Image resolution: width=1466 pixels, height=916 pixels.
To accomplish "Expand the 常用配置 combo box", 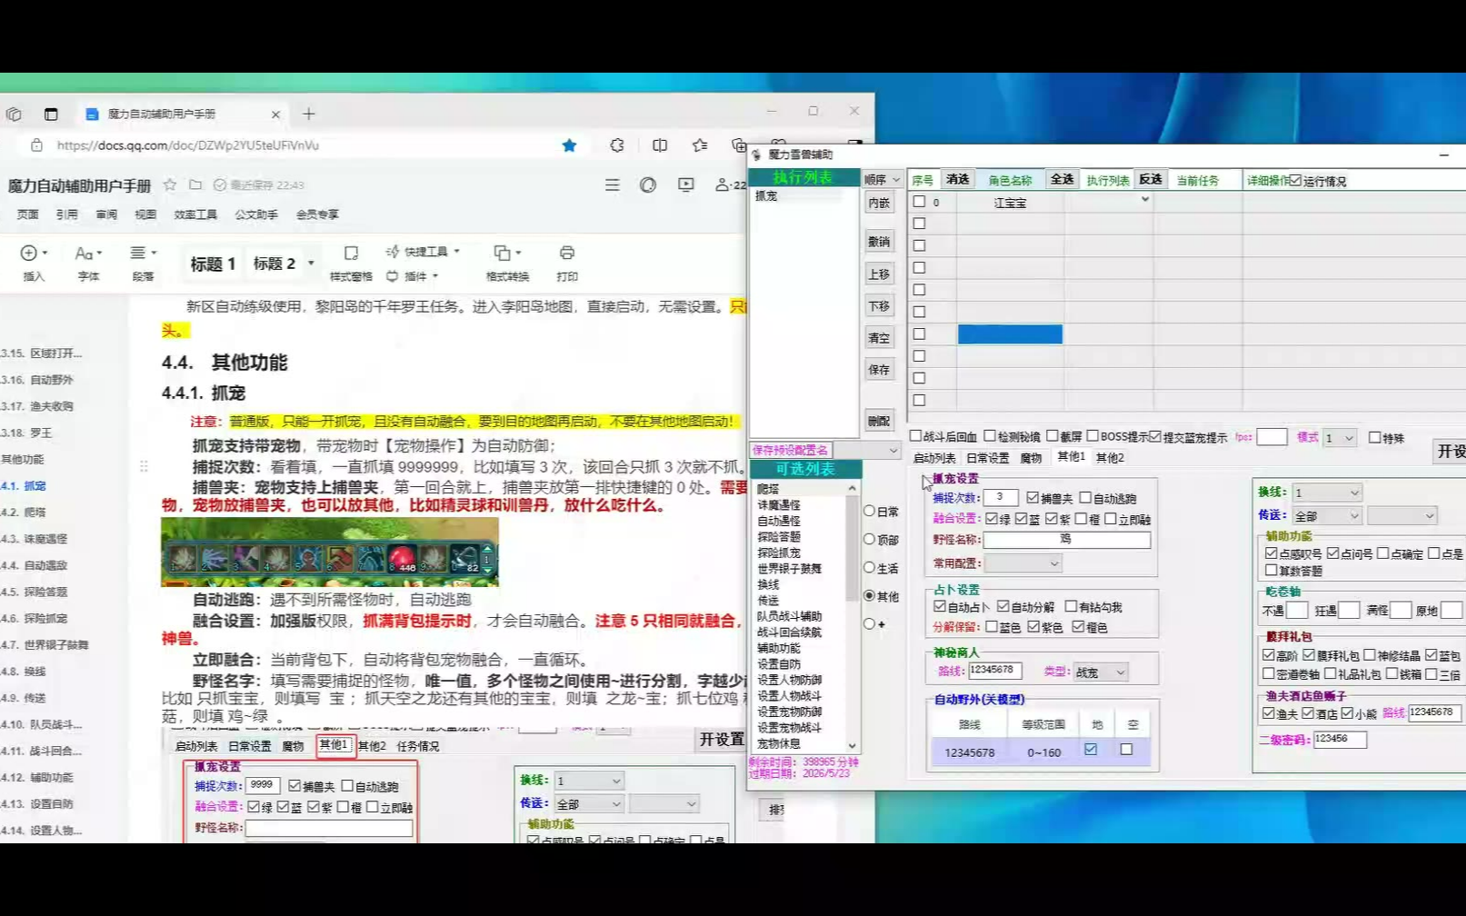I will click(1053, 563).
